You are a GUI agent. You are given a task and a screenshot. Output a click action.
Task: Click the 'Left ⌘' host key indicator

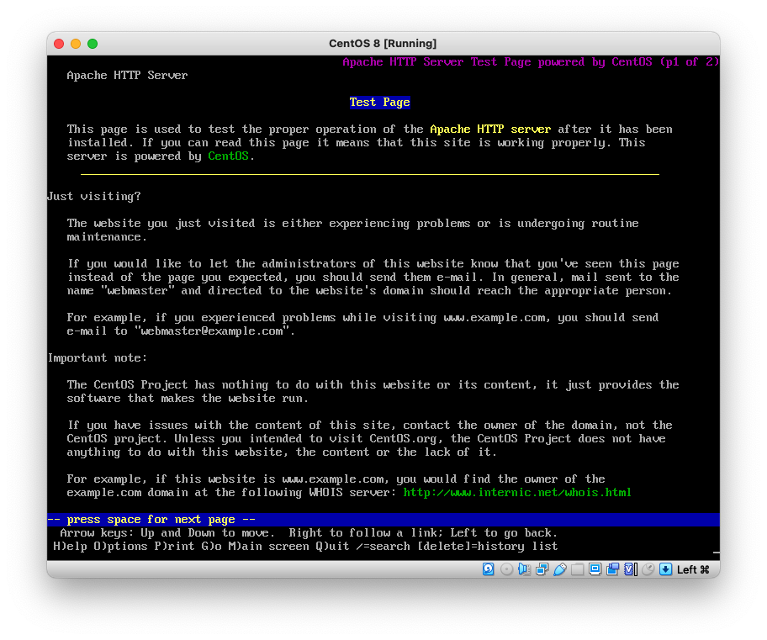693,569
